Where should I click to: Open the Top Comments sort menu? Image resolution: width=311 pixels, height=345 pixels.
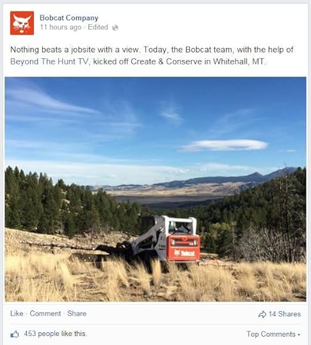point(273,334)
